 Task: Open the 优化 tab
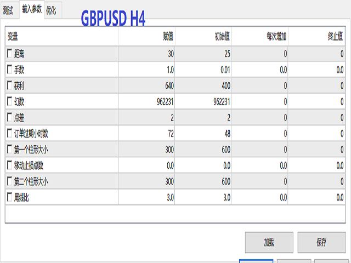coord(53,10)
